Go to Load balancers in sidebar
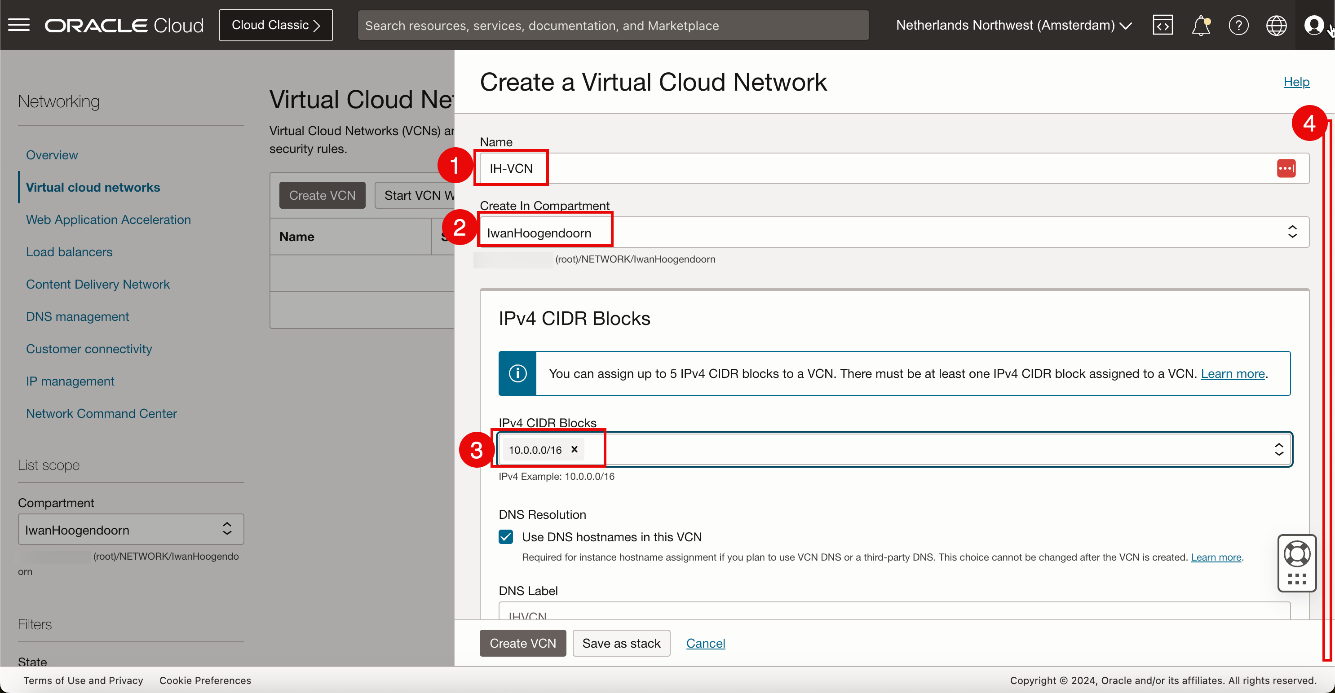 pos(69,252)
